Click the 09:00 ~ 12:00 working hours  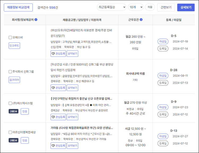pyautogui.click(x=135, y=145)
